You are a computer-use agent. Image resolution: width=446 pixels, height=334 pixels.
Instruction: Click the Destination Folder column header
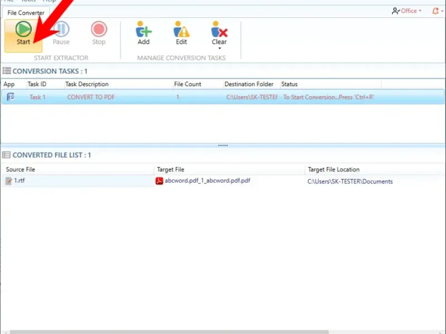249,85
